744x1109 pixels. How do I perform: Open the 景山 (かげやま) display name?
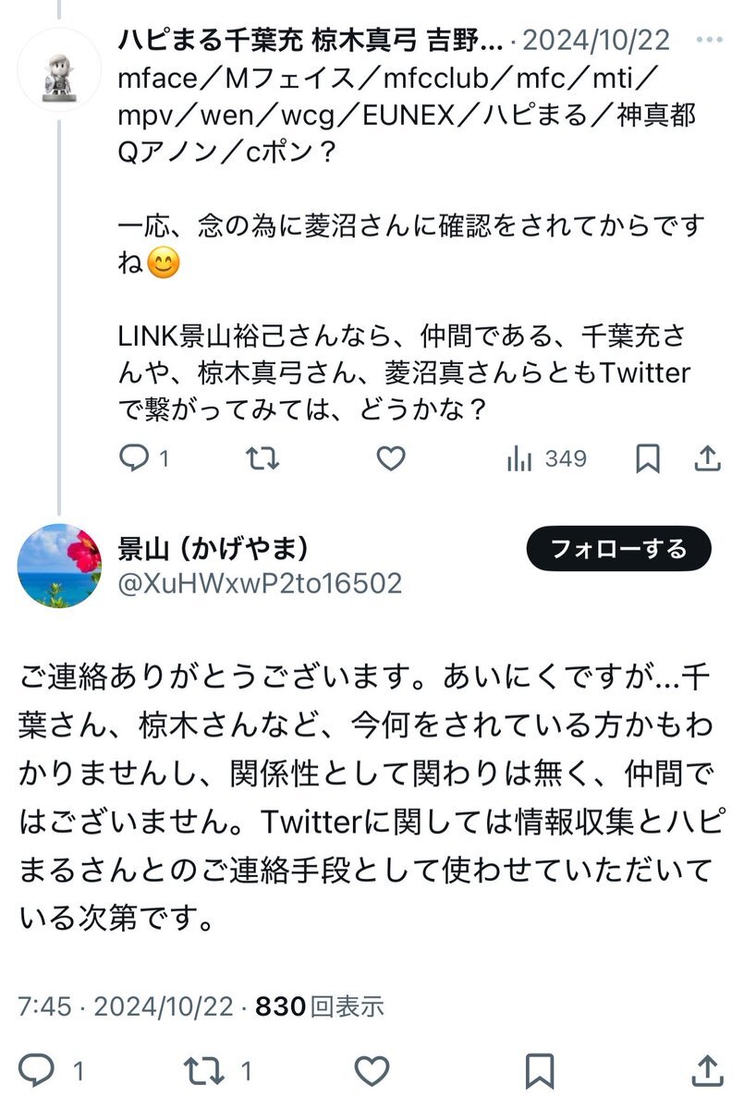coord(213,549)
